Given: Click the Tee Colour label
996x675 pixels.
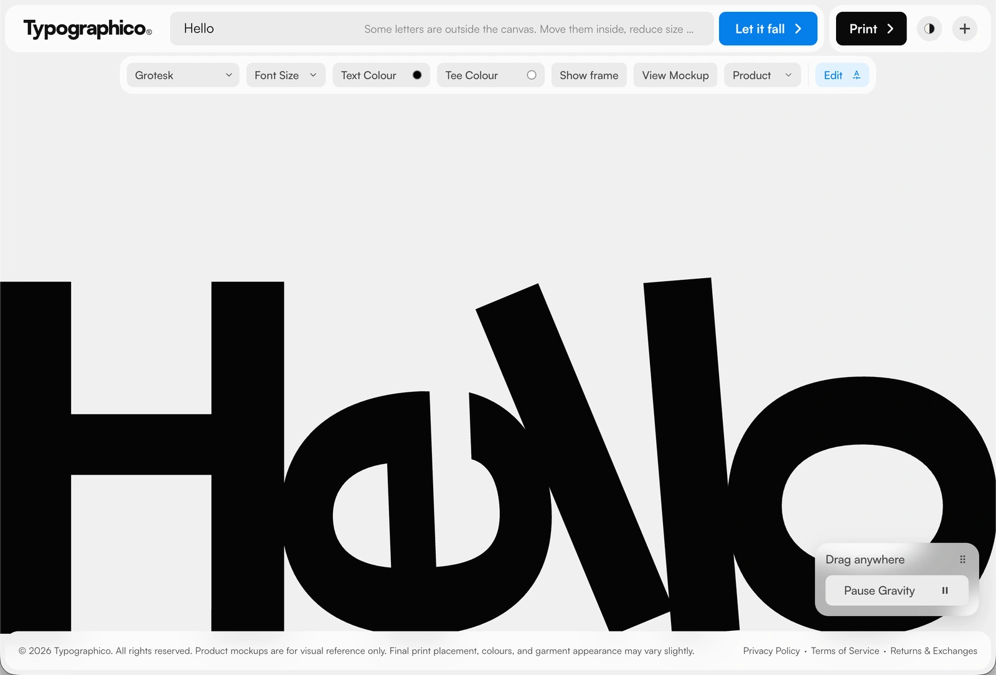Looking at the screenshot, I should pos(471,75).
